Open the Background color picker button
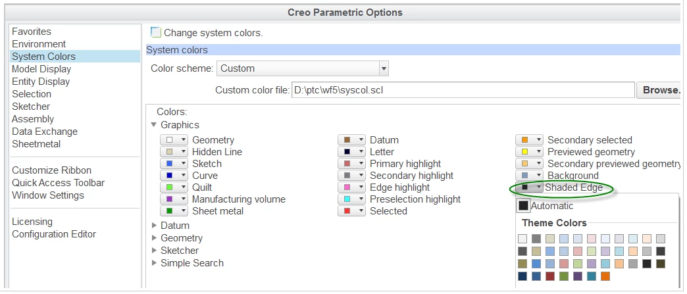This screenshot has width=687, height=294. 530,176
